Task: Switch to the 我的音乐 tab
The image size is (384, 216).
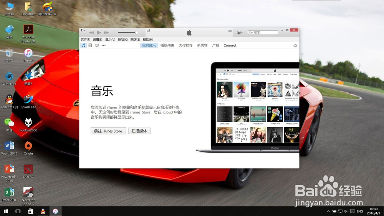Action: pyautogui.click(x=149, y=45)
